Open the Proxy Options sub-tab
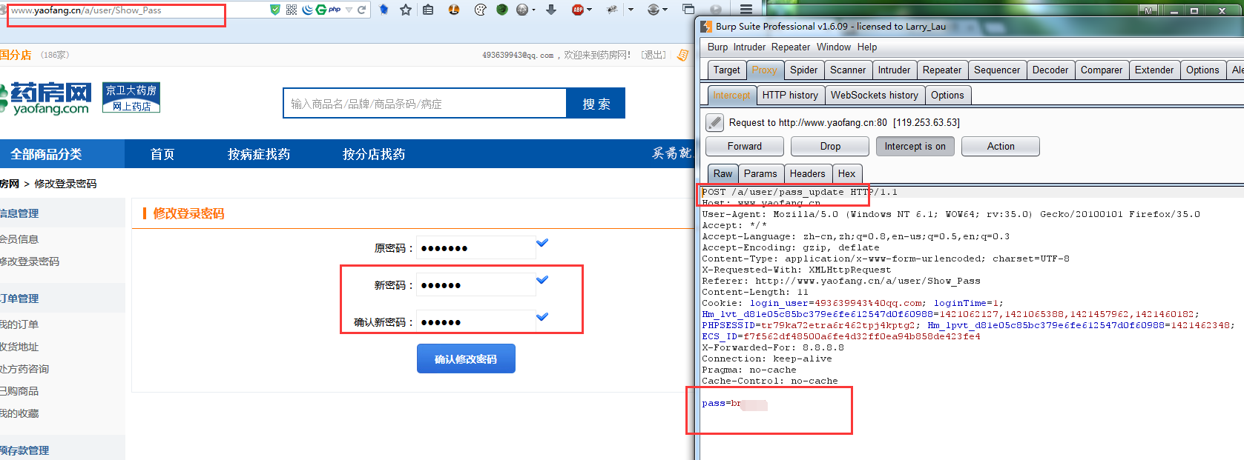The image size is (1244, 460). coord(947,95)
